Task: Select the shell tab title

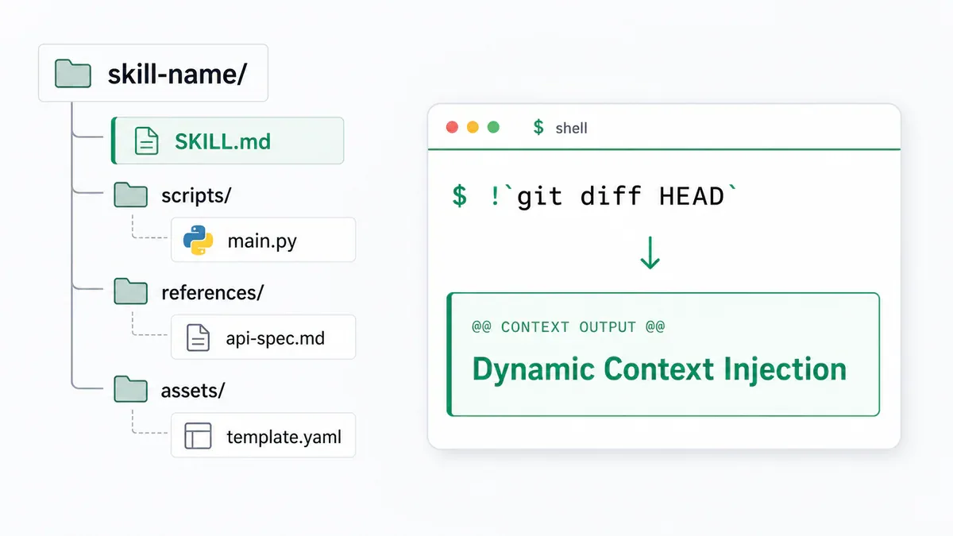Action: [x=572, y=128]
